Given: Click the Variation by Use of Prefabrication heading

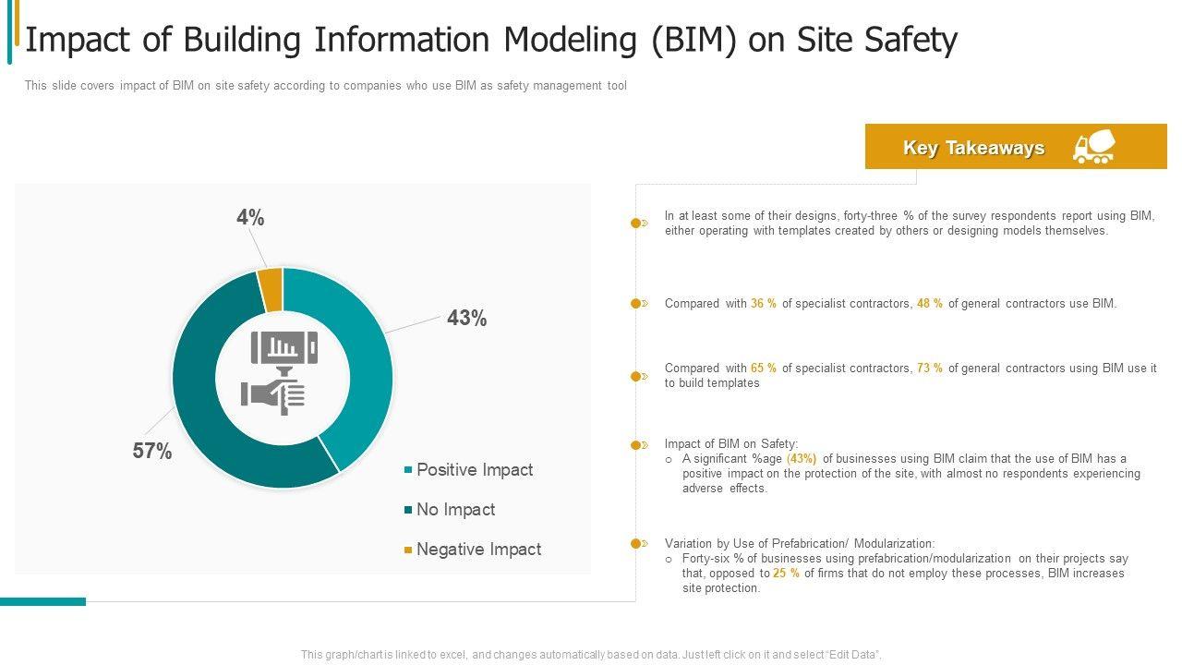Looking at the screenshot, I should point(800,543).
